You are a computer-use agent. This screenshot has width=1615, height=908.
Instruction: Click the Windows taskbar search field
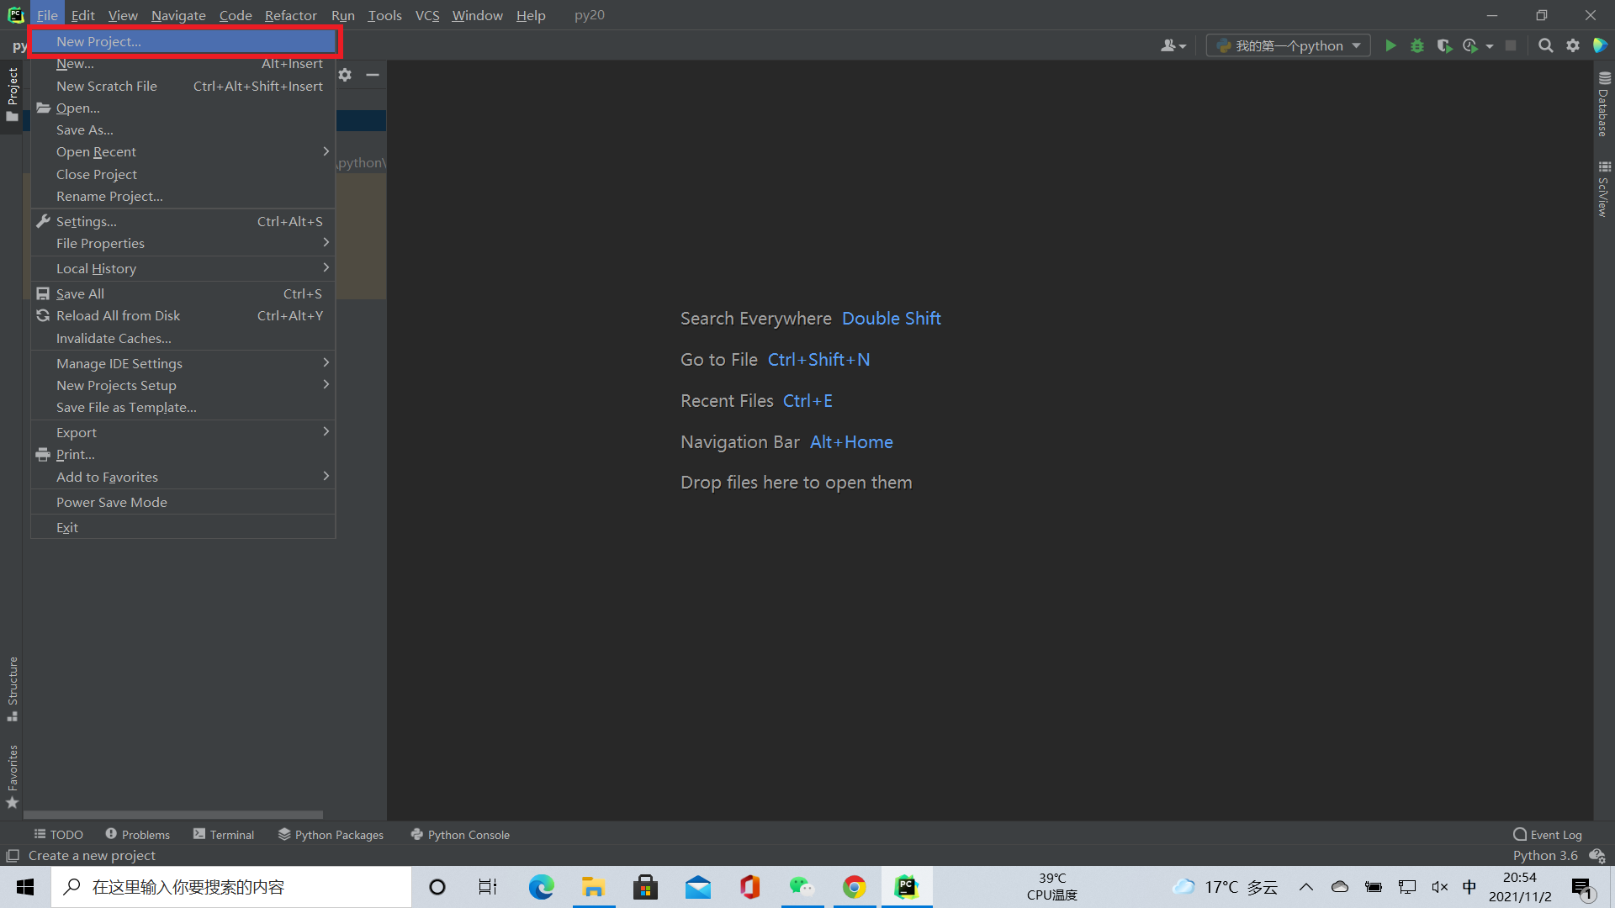[x=231, y=887]
